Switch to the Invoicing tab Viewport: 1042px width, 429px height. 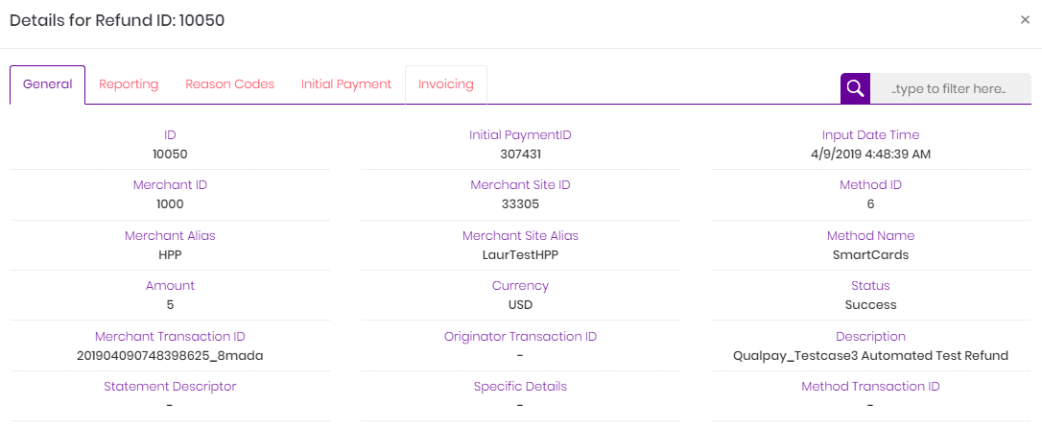point(446,84)
